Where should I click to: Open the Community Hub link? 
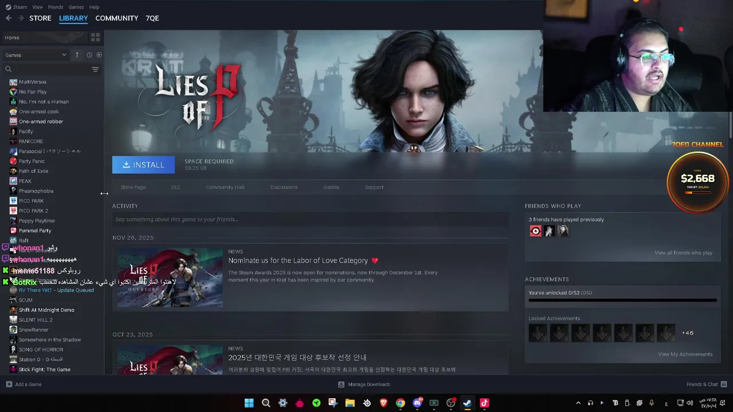[225, 187]
